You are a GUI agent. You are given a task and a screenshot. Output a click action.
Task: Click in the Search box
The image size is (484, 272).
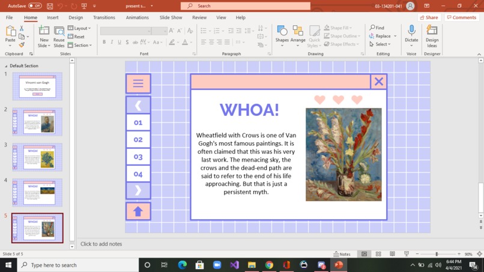(246, 6)
